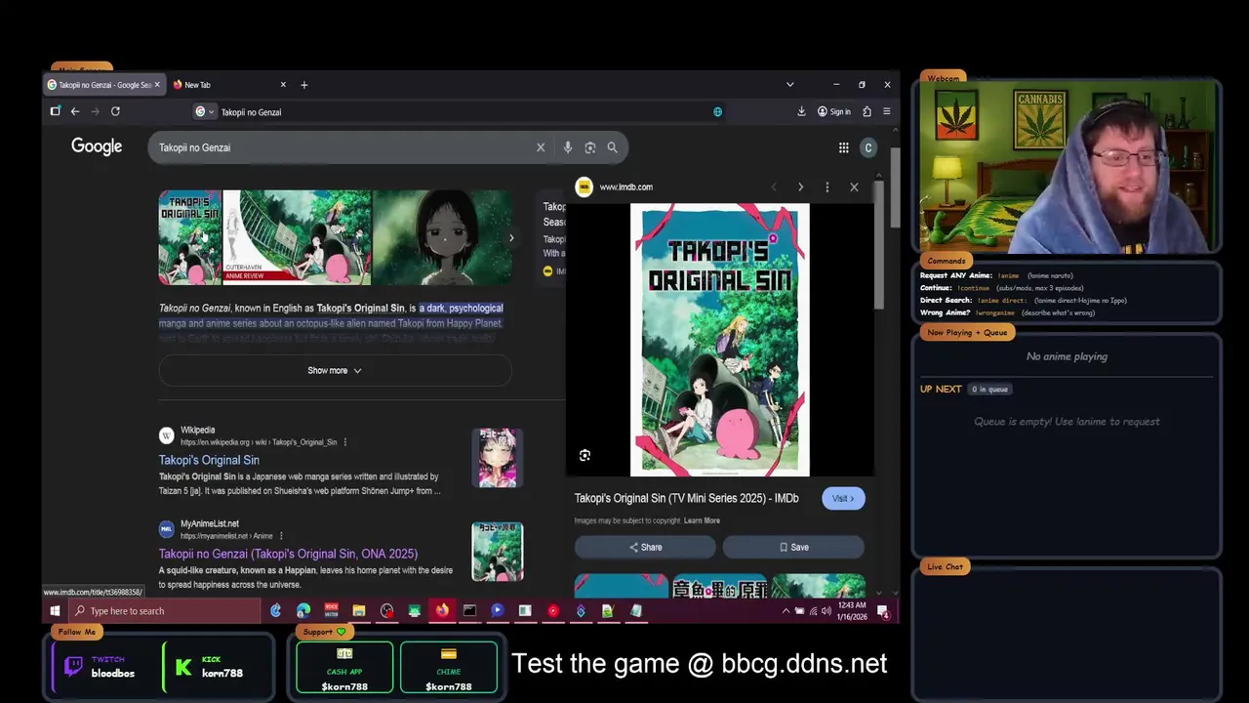Close the New Tab tab
1249x703 pixels.
click(283, 85)
